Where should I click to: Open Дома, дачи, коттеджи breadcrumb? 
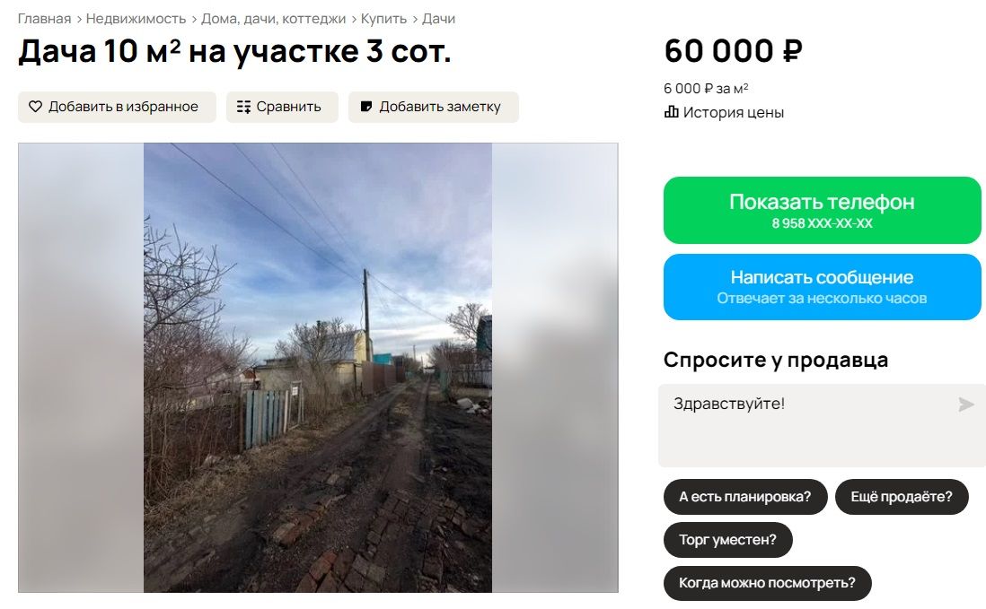pyautogui.click(x=274, y=19)
